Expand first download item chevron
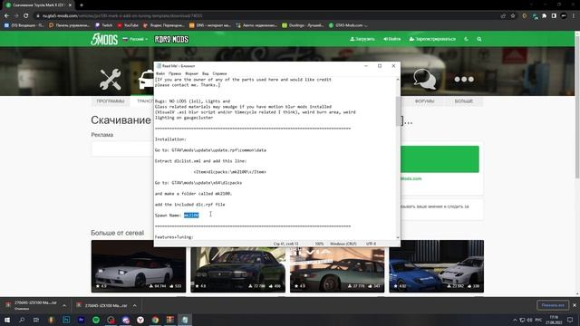The height and width of the screenshot is (326, 580). pyautogui.click(x=64, y=306)
